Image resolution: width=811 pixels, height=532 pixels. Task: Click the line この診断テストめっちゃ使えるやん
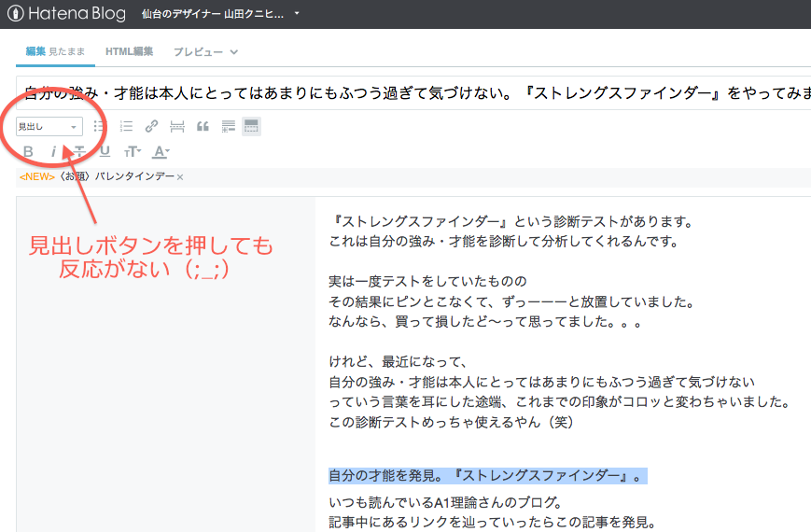452,422
